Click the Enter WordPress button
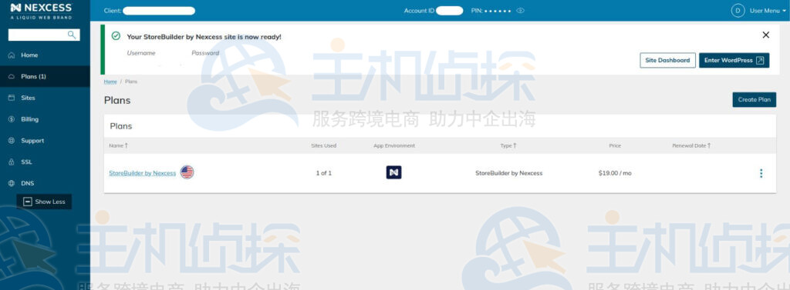Viewport: 790px width, 290px height. click(x=734, y=60)
